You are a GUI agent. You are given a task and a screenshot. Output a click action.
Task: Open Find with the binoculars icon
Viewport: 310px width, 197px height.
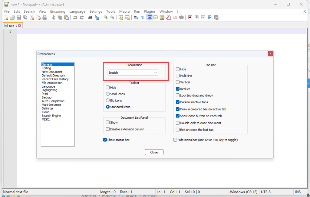coord(90,18)
